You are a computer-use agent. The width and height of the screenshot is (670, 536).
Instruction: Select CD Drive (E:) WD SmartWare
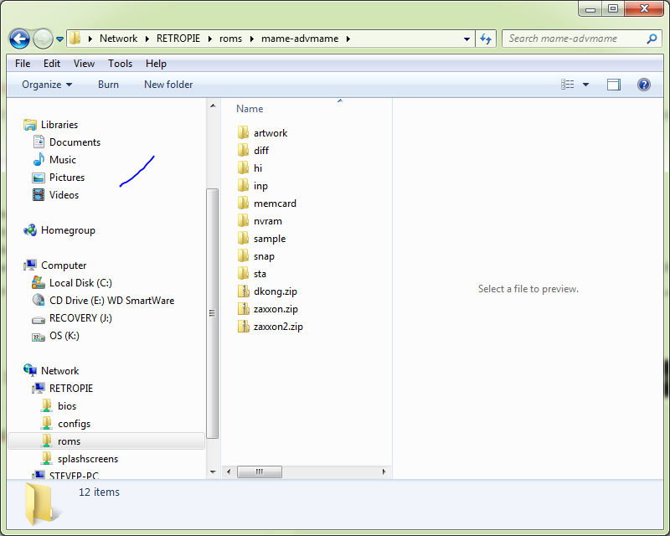pos(111,301)
